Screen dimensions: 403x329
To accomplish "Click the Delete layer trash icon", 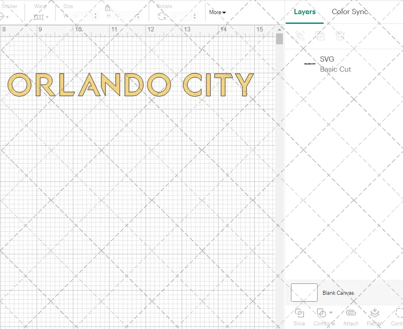I will [x=340, y=36].
